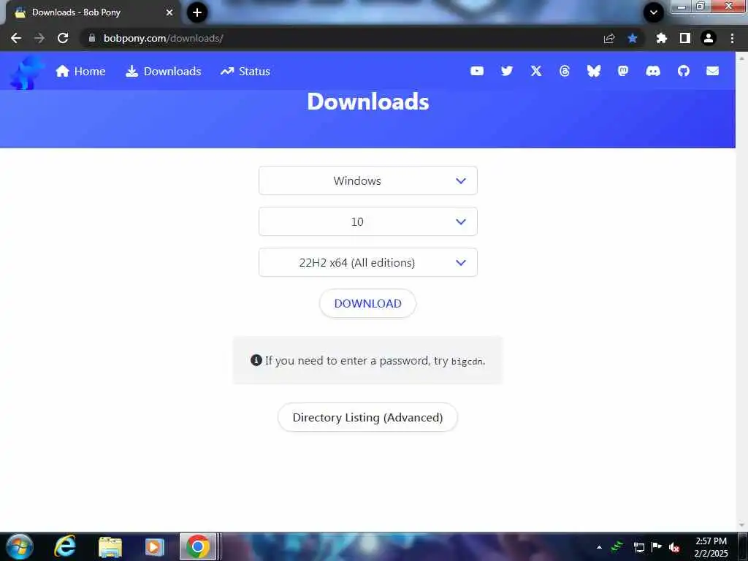Open the side panel icon
Viewport: 748px width, 561px height.
tap(685, 38)
